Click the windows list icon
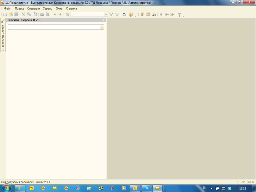Image resolution: width=256 pixels, height=192 pixels. pyautogui.click(x=124, y=14)
